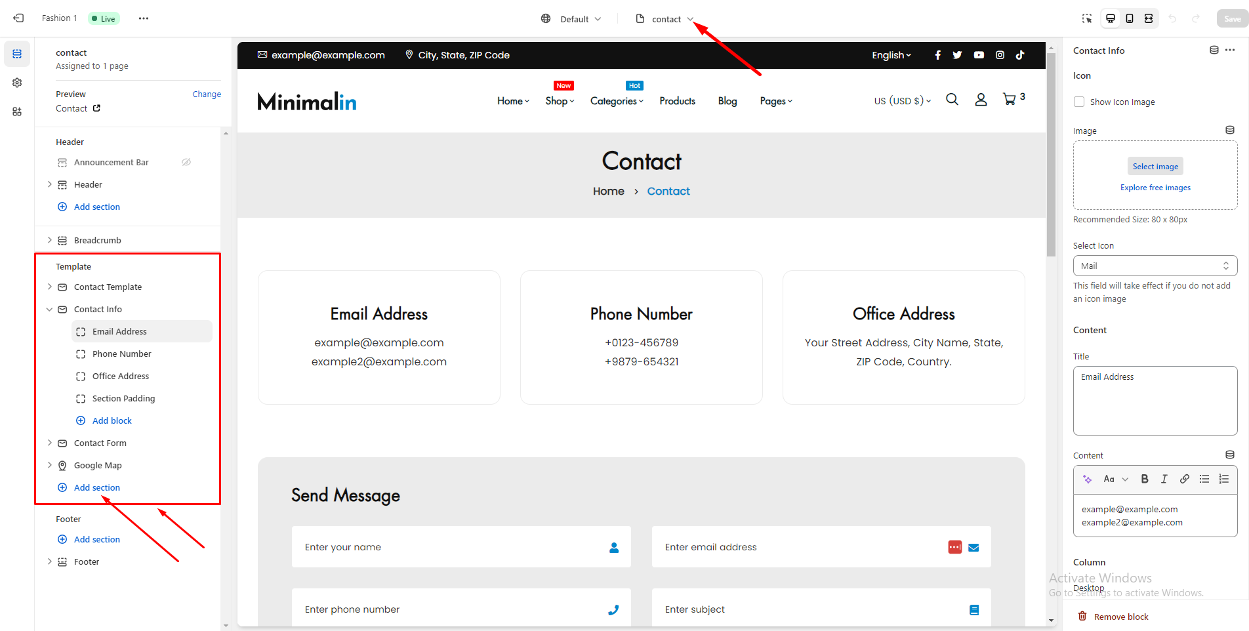Screen dimensions: 1249x631
Task: Open the Shop menu in store navigation
Action: (x=560, y=101)
